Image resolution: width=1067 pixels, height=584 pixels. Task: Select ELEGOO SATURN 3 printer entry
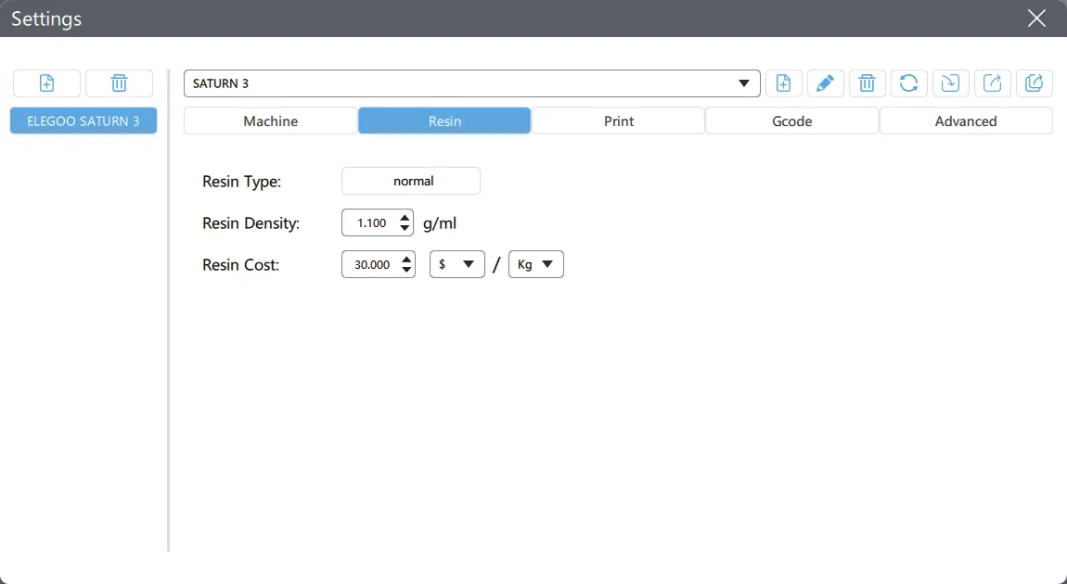click(x=83, y=121)
